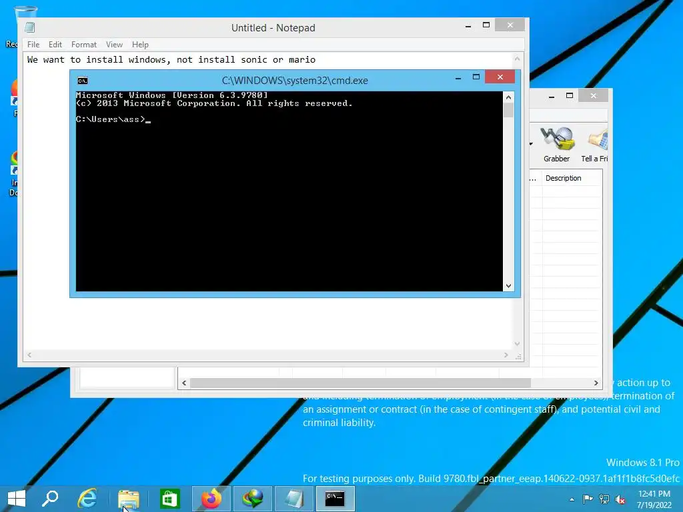Viewport: 683px width, 512px height.
Task: Open the Notepad title bar icon
Action: click(x=29, y=27)
